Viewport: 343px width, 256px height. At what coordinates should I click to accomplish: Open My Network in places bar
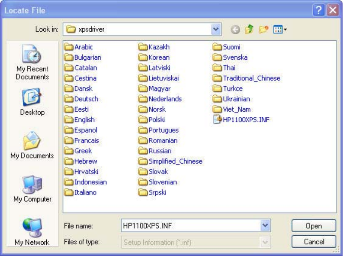[32, 232]
